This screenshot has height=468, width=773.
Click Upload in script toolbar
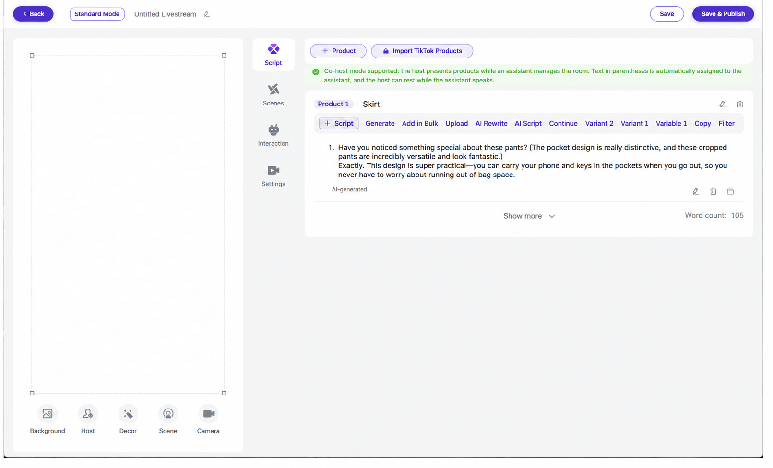click(x=456, y=123)
